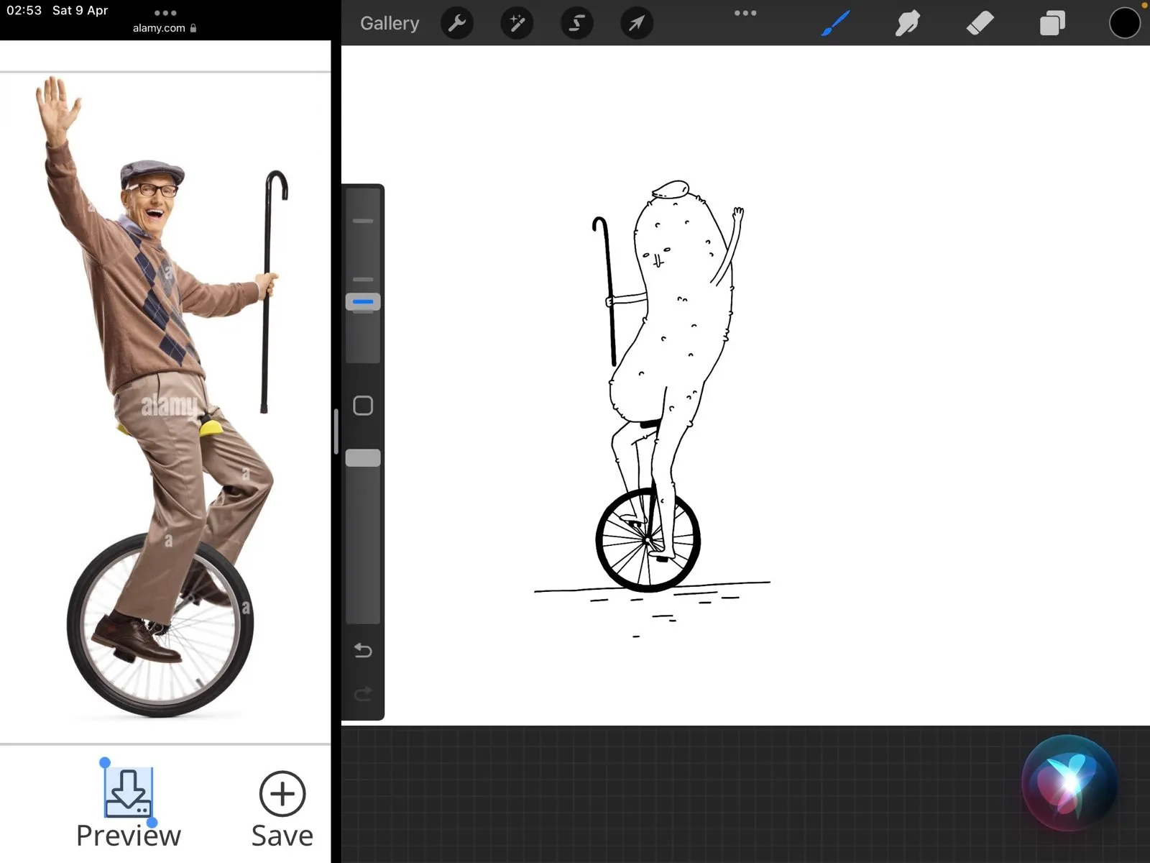Select the Brush tool
Screen dimensions: 1150x863
coord(835,24)
